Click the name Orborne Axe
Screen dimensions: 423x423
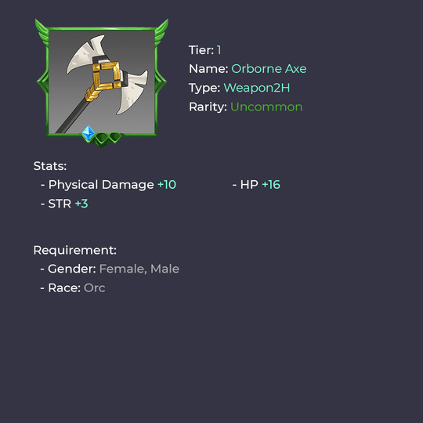(269, 69)
